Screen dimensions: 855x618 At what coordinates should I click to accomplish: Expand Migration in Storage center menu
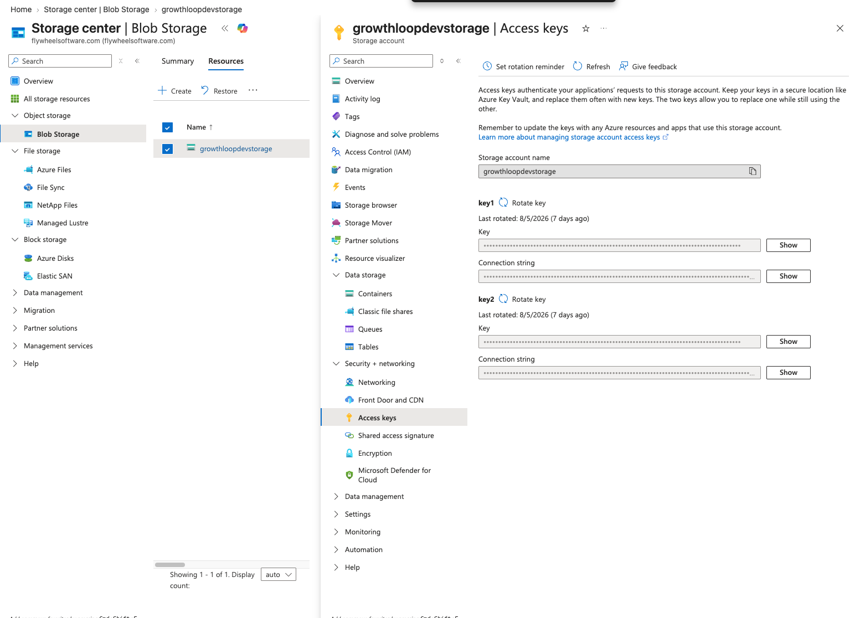(x=15, y=310)
